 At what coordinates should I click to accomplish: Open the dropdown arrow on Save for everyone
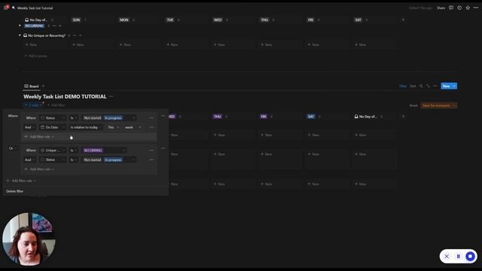tap(454, 105)
